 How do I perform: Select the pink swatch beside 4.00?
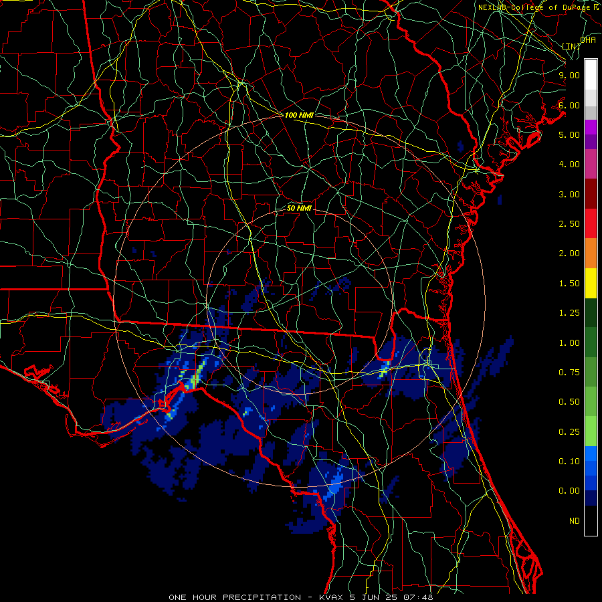coord(591,164)
